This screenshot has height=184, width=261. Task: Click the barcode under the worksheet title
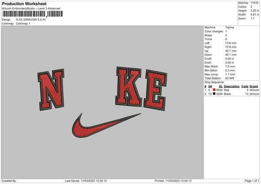pos(33,14)
